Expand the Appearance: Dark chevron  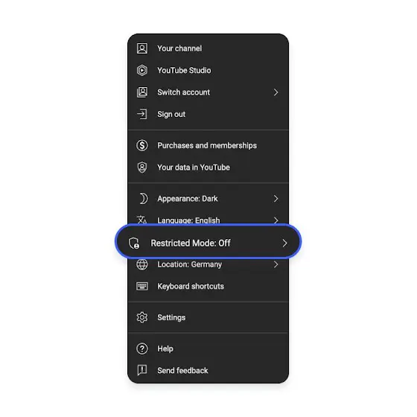276,199
